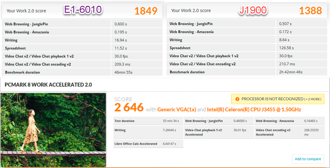The image size is (330, 168).
Task: Select the 0.195 s Amazonia value
Action: [121, 32]
